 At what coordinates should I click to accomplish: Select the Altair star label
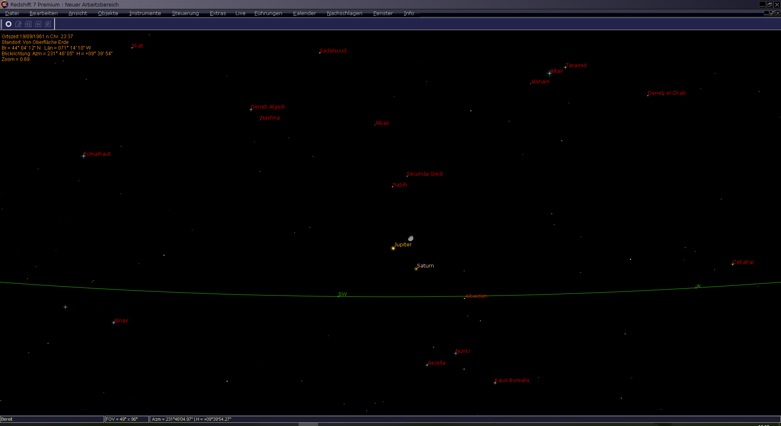556,71
